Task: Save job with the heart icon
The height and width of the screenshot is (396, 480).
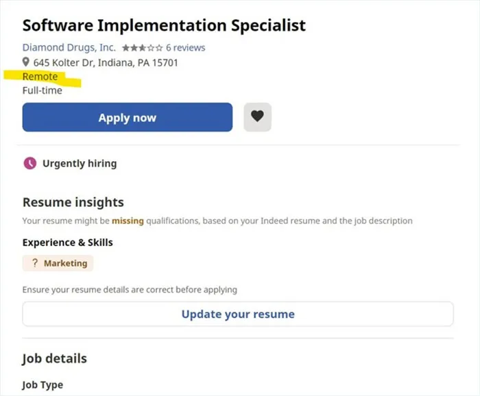Action: click(257, 116)
